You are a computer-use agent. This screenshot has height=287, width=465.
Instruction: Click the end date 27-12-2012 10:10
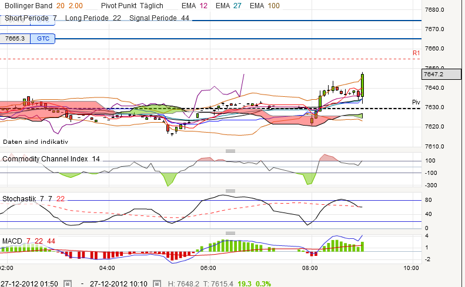pos(119,283)
